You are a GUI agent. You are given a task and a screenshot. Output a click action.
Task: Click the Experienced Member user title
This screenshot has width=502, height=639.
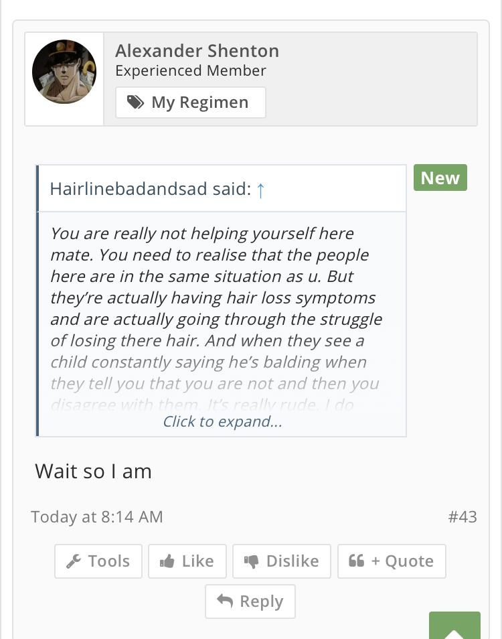pos(191,71)
